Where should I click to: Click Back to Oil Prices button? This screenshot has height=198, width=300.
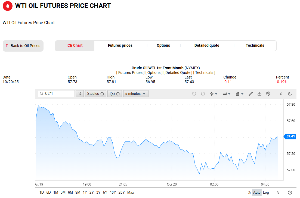pos(23,46)
